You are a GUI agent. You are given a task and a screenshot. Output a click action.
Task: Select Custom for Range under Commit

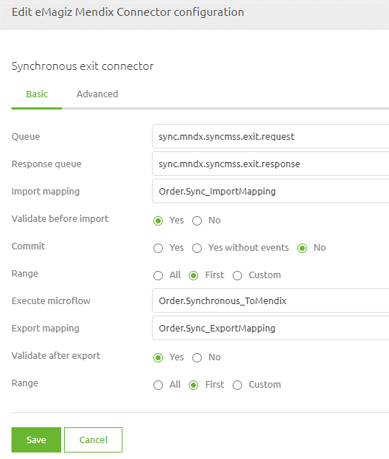pyautogui.click(x=238, y=275)
